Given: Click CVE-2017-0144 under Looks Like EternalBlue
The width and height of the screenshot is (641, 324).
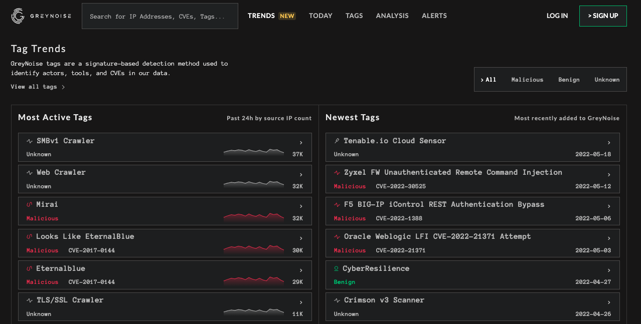Looking at the screenshot, I should point(92,250).
